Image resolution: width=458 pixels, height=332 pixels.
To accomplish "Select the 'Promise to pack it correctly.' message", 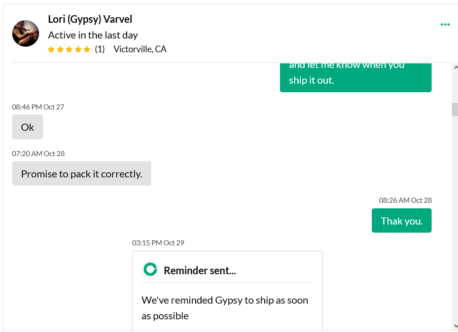I will point(82,173).
